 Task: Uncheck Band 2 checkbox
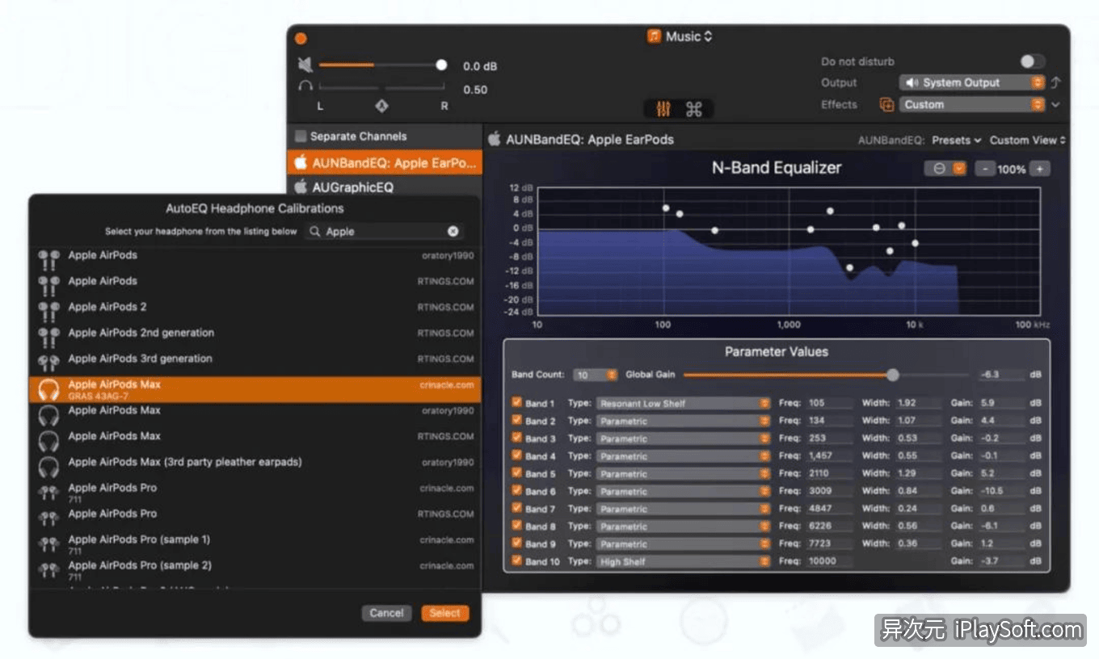[517, 420]
